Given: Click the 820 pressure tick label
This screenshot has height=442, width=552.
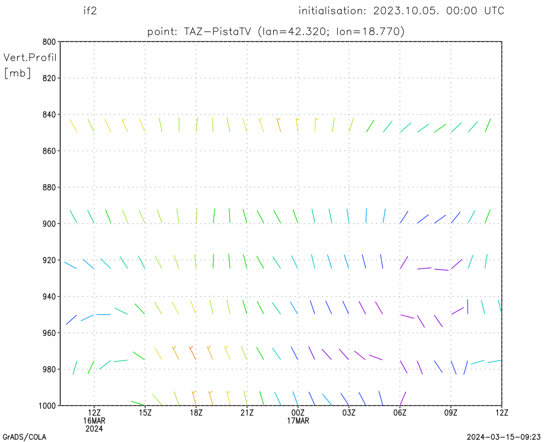Looking at the screenshot, I should (49, 78).
